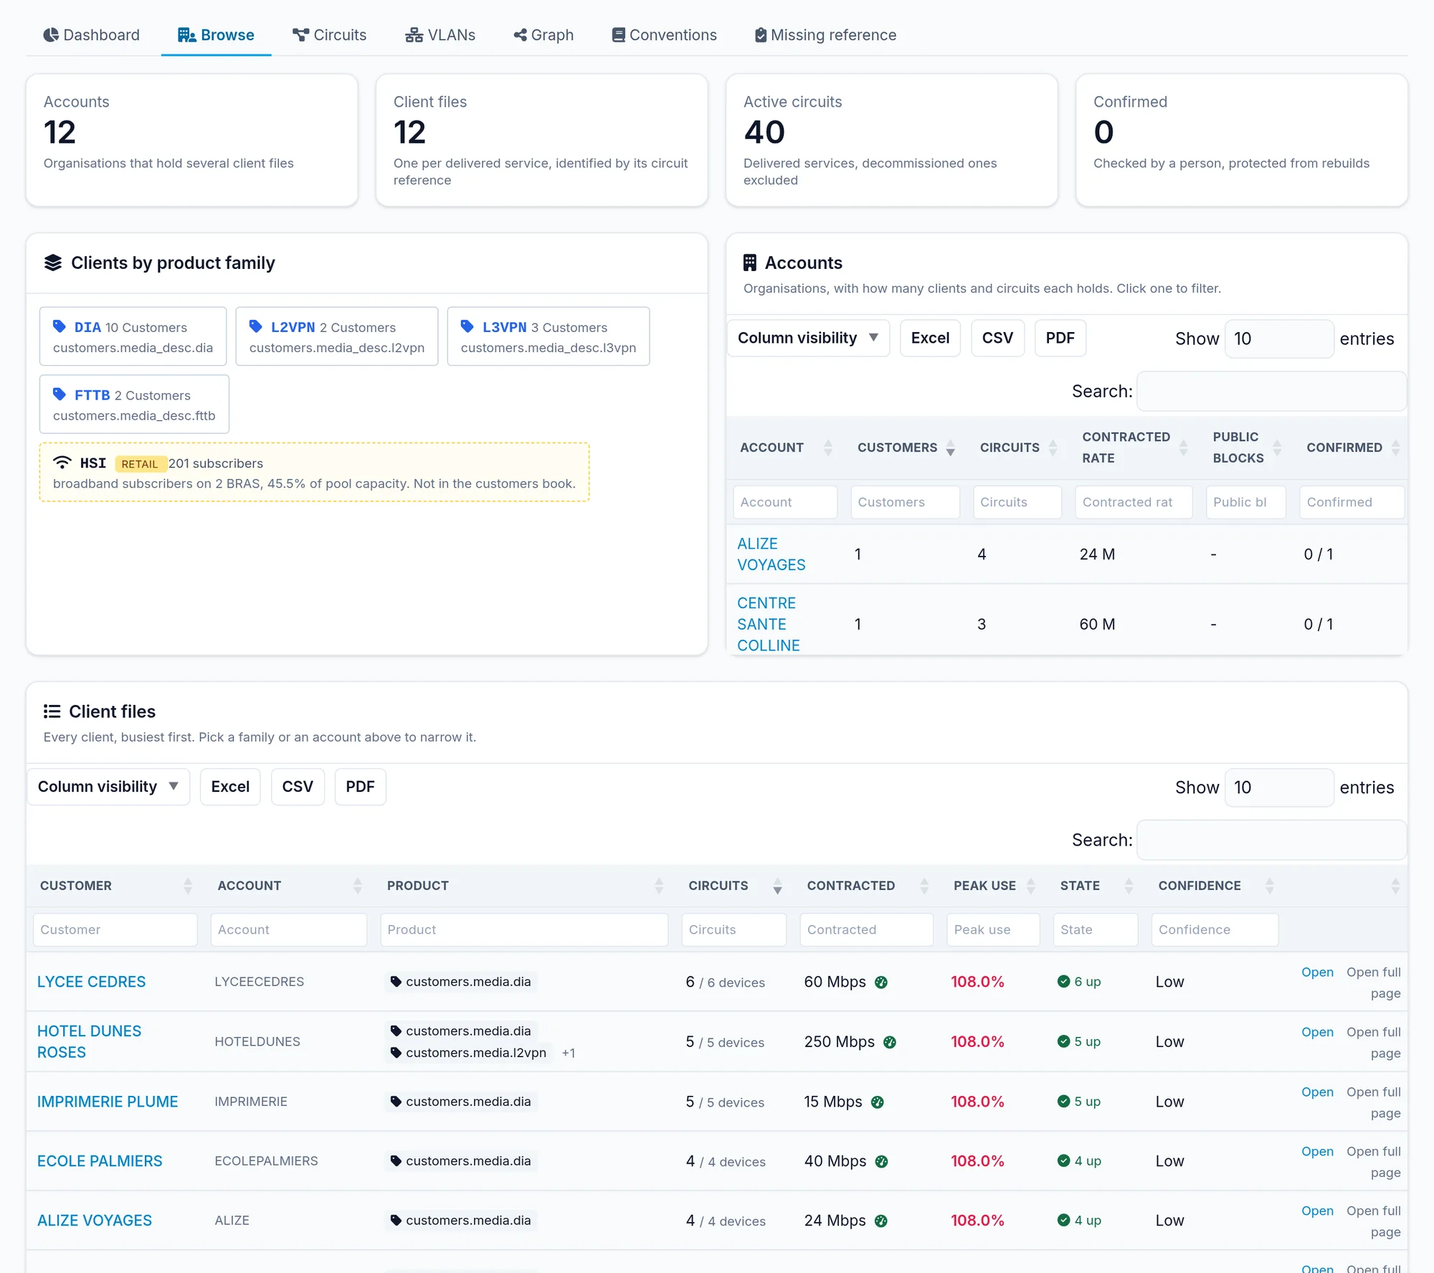Click the verified badge next to 15 Mbps
This screenshot has width=1434, height=1273.
878,1102
